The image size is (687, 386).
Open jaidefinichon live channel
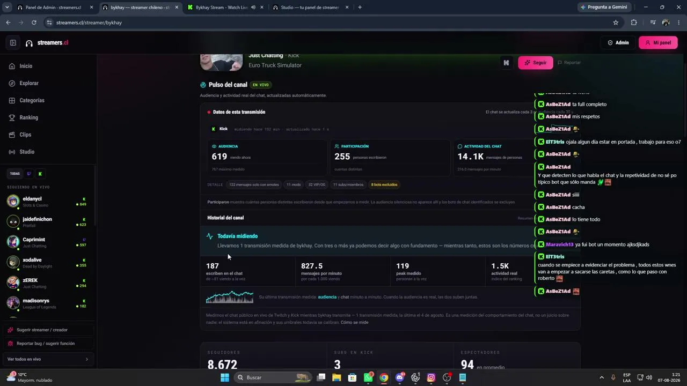click(47, 222)
